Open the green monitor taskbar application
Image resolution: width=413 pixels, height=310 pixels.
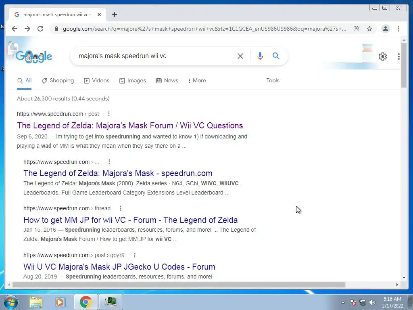[111, 302]
